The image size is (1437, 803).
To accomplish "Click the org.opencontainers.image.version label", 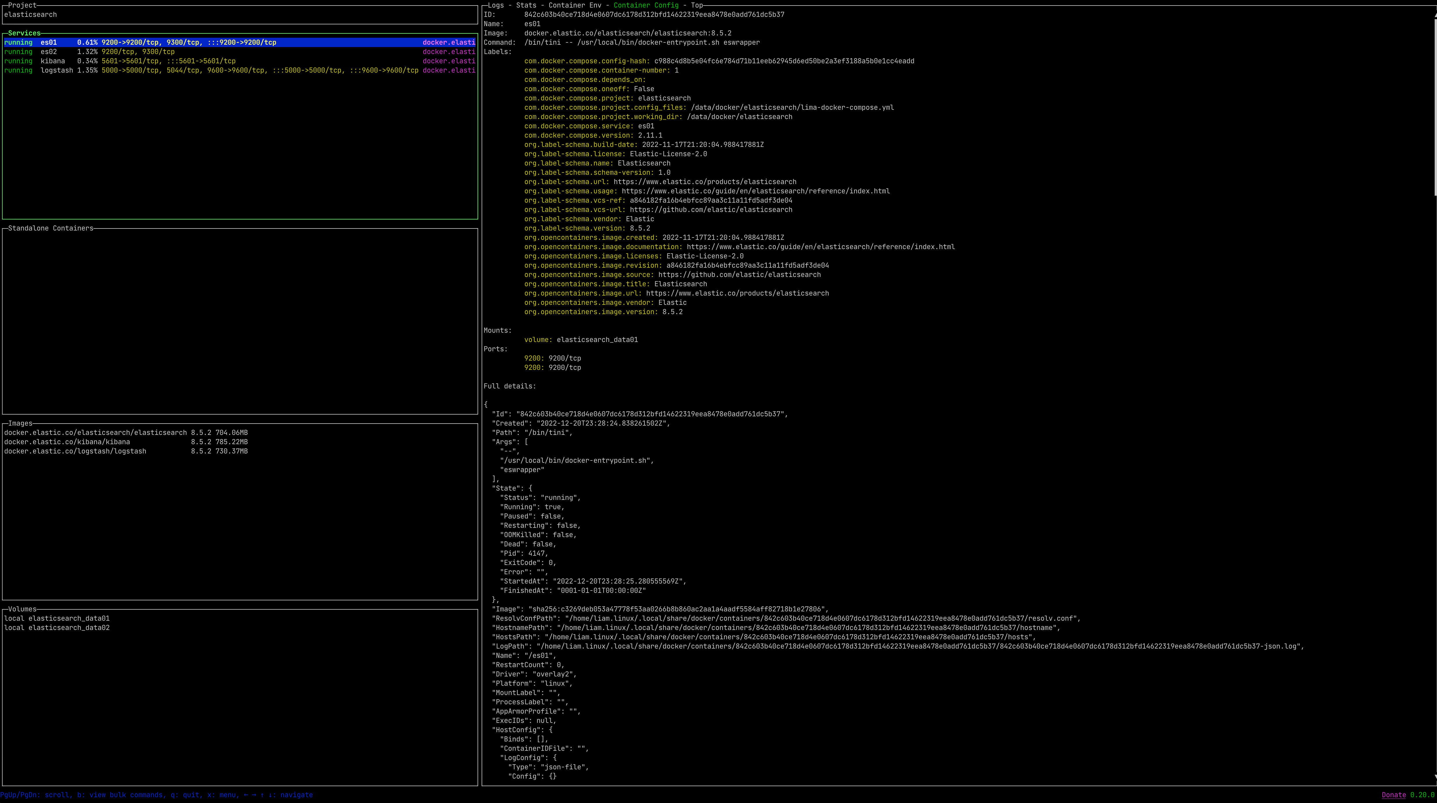I will click(x=591, y=312).
